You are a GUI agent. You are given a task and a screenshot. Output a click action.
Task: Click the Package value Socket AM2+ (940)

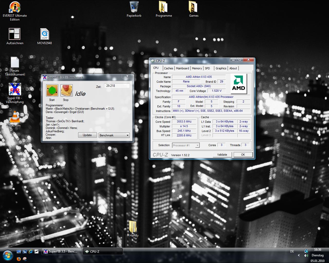pyautogui.click(x=199, y=86)
